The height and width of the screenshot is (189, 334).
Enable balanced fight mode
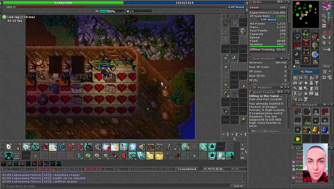click(x=324, y=37)
